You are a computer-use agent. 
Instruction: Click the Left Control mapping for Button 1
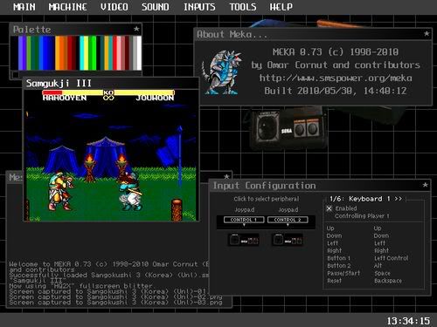pos(391,258)
